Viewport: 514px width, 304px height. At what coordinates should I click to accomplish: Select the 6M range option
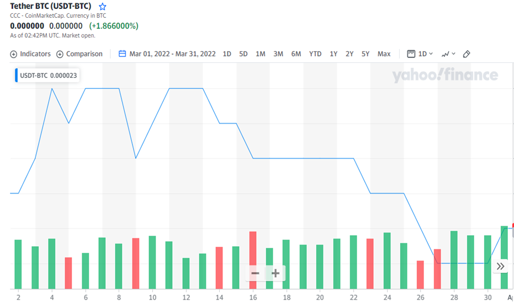pos(296,54)
